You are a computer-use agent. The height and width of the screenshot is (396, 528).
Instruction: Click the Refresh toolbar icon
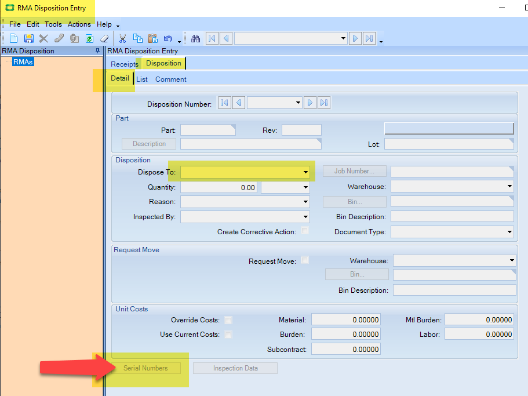tap(88, 38)
